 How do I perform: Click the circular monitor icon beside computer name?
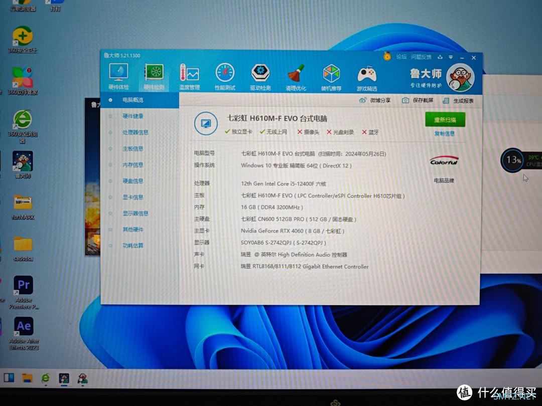coord(206,123)
